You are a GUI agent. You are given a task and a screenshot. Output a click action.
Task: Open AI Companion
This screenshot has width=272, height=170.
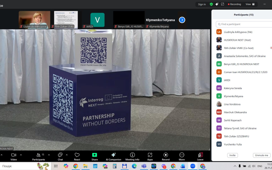click(113, 156)
